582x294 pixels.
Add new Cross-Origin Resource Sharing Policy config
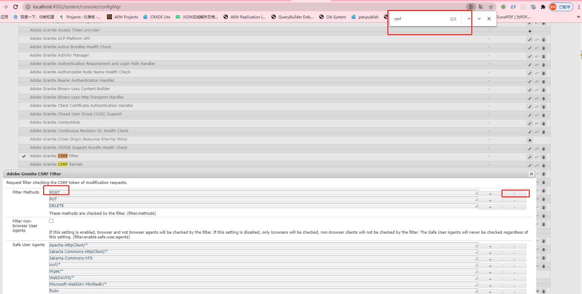530,140
